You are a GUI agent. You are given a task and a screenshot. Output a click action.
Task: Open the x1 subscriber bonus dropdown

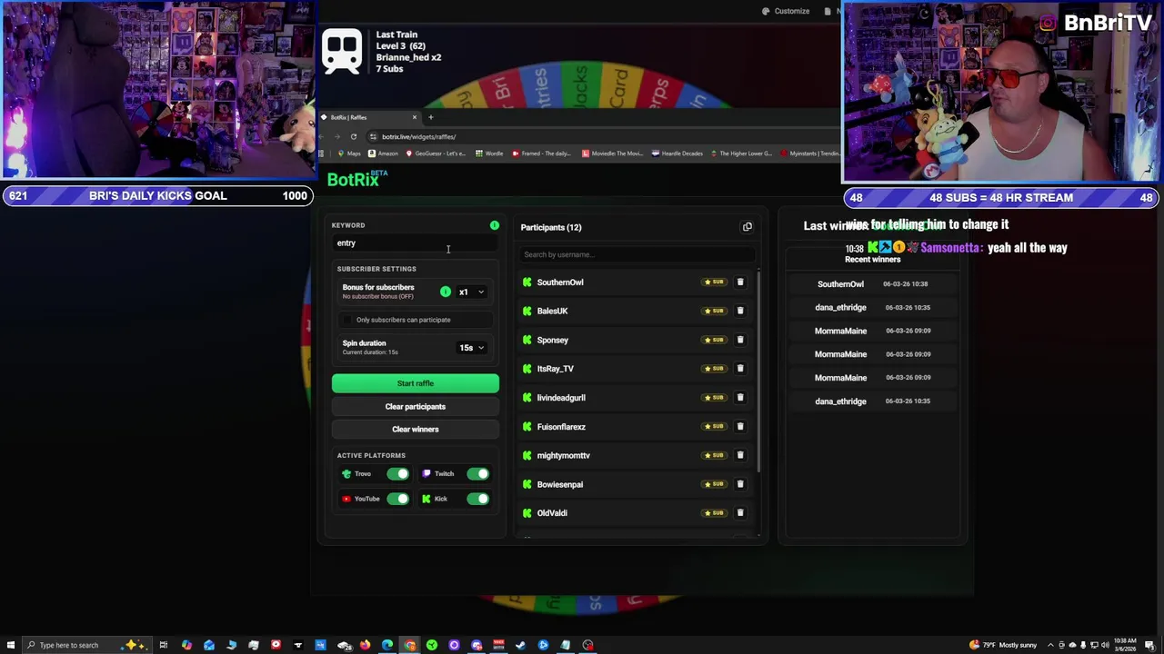coord(471,292)
